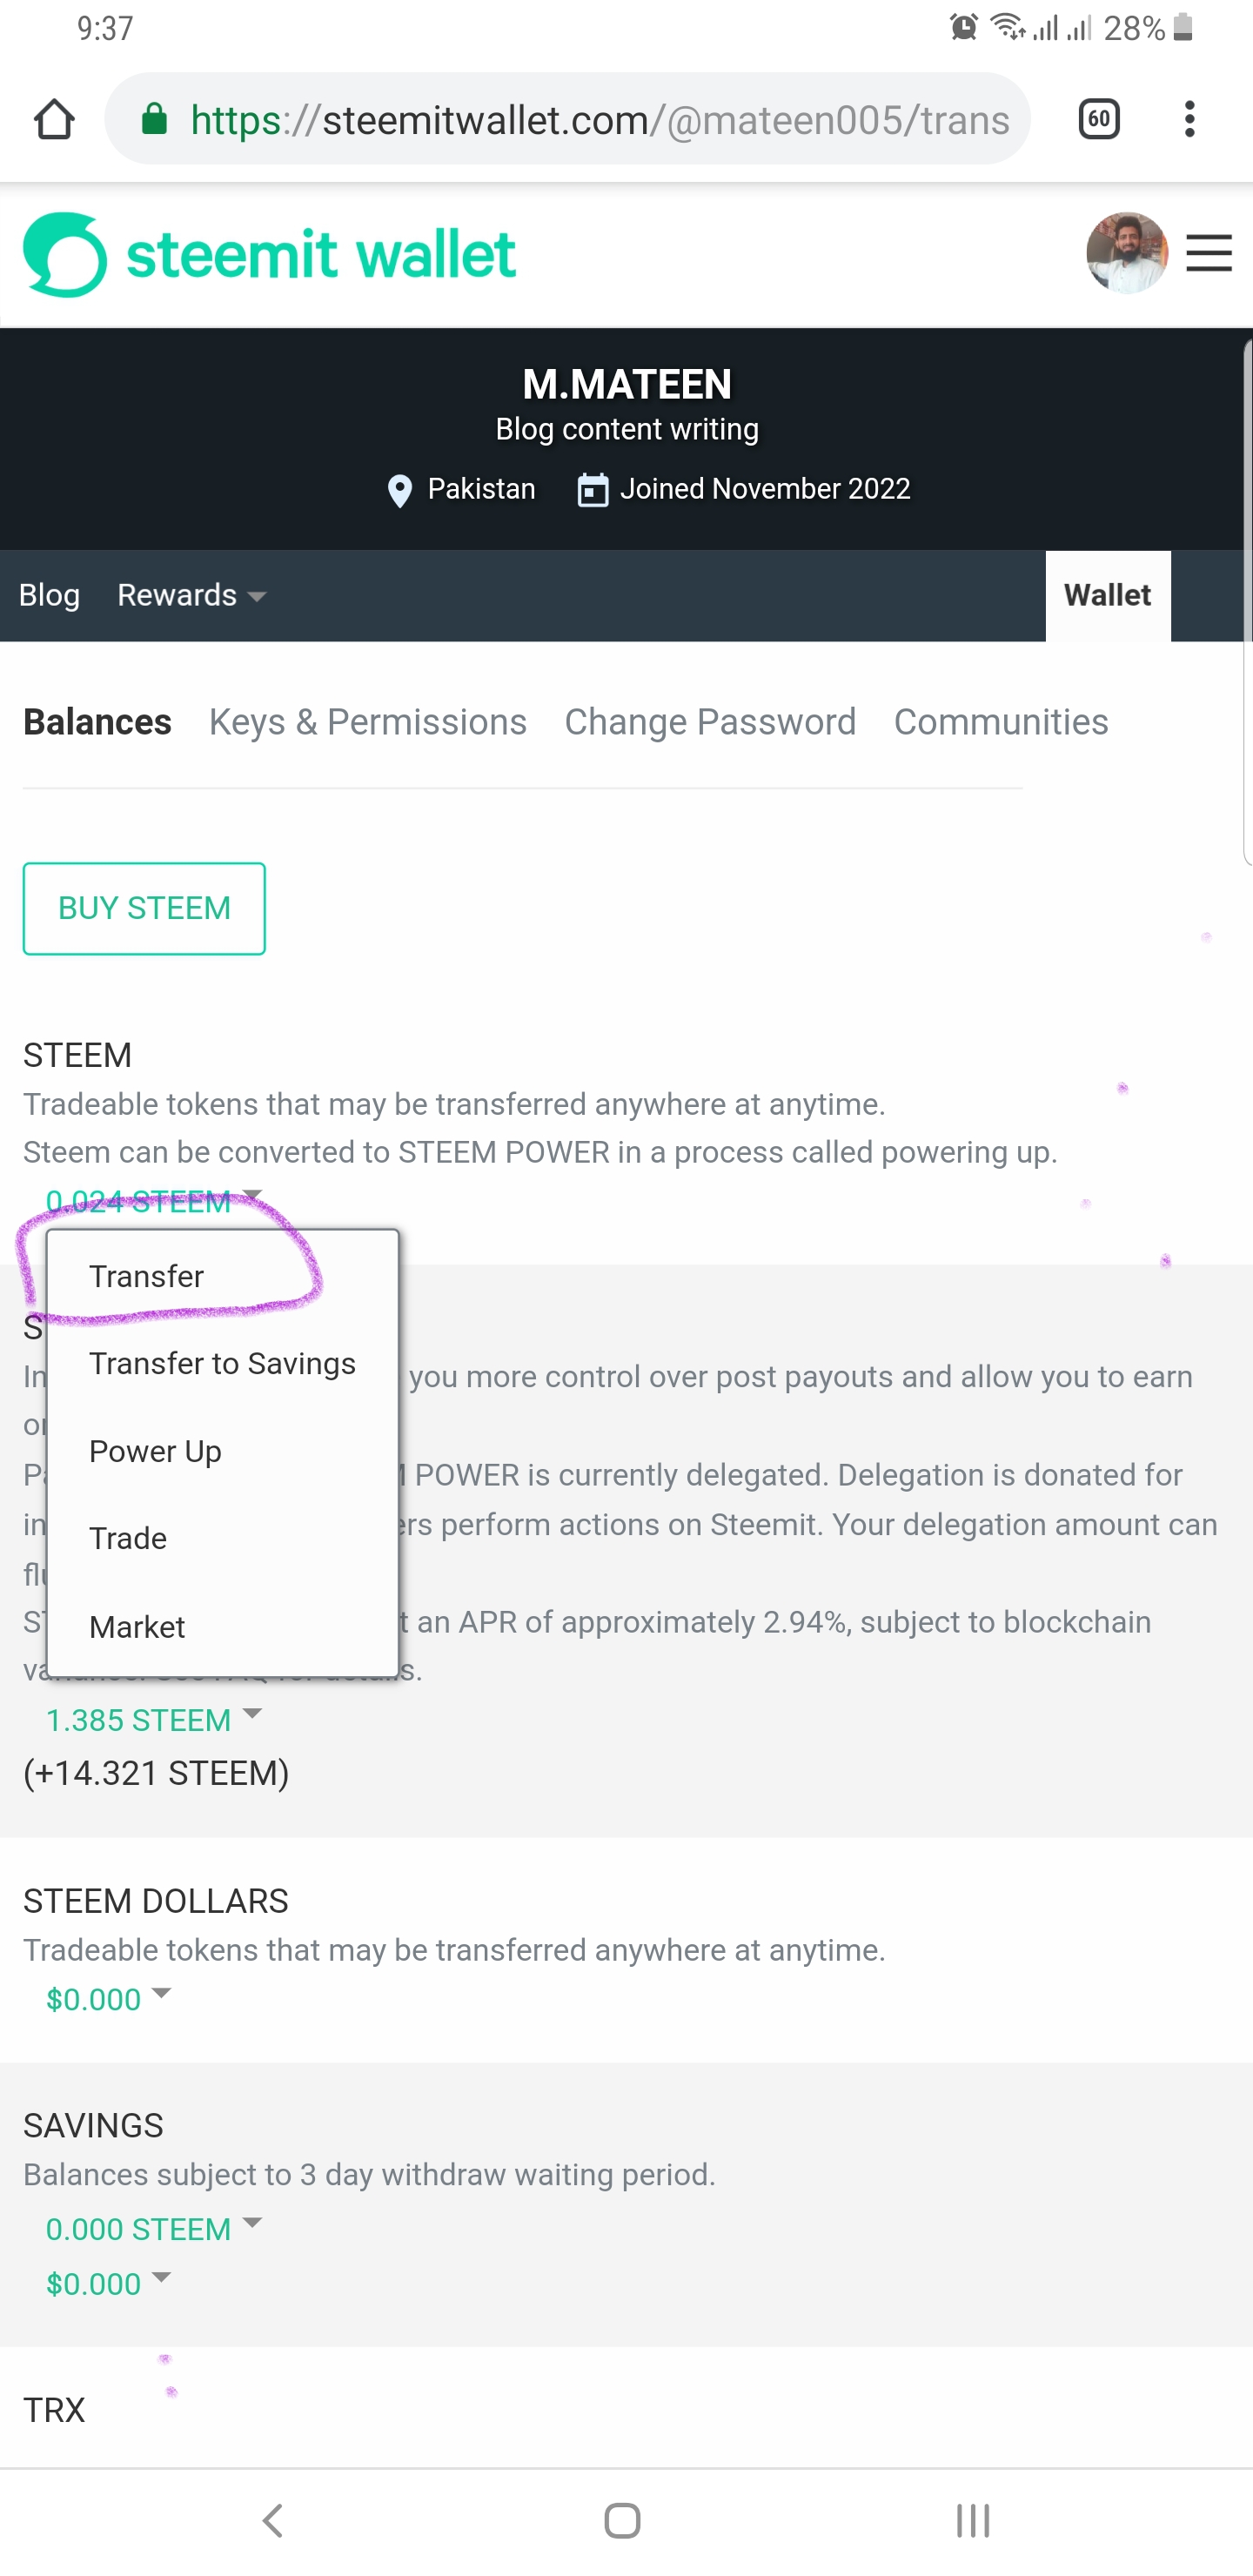This screenshot has height=2576, width=1253.
Task: Expand the 1.385 STEEM power dropdown
Action: pos(153,1719)
